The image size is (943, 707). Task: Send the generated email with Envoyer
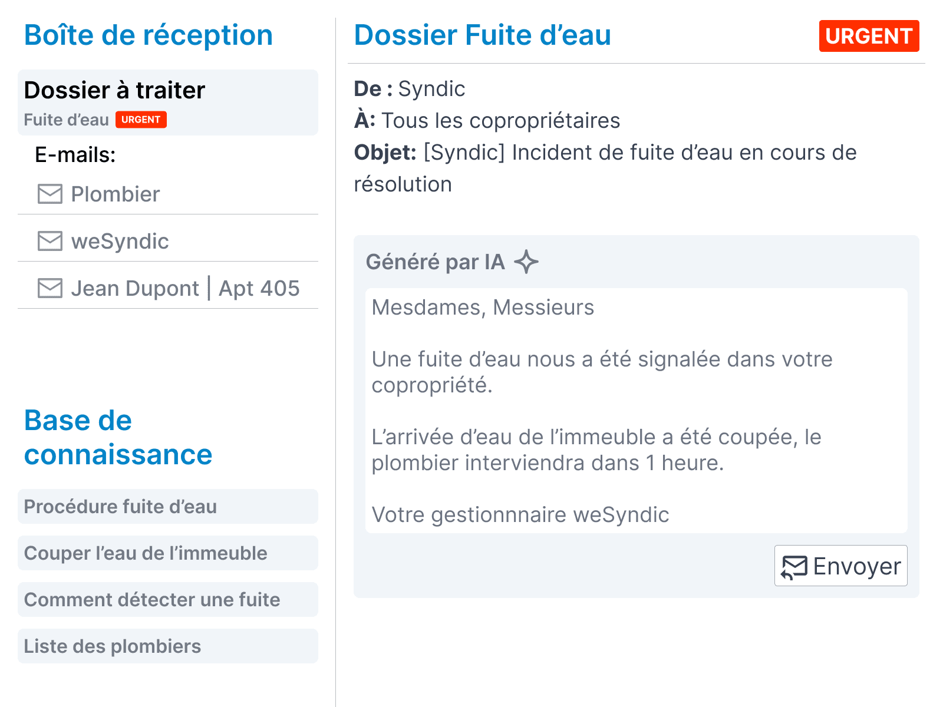point(841,566)
